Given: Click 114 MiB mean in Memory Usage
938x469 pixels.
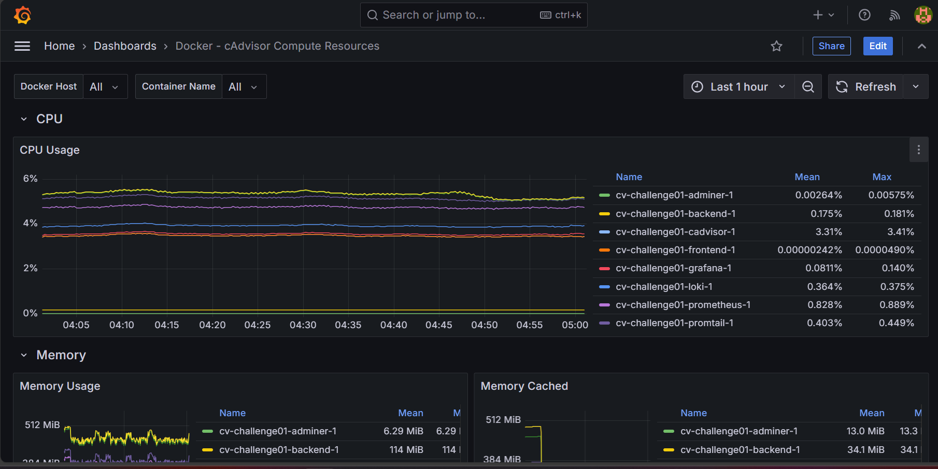Looking at the screenshot, I should pyautogui.click(x=406, y=450).
